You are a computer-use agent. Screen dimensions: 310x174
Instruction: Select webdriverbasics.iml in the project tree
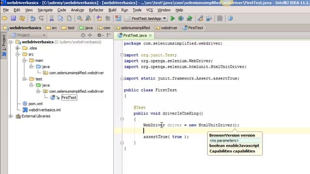tap(42, 110)
